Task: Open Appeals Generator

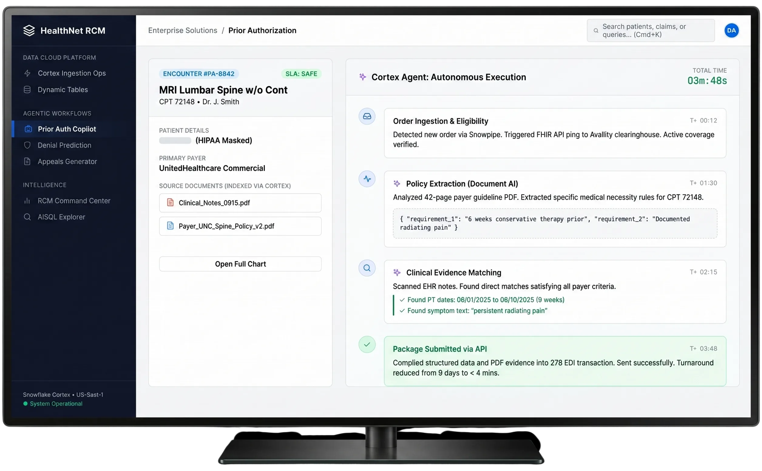Action: pos(73,161)
